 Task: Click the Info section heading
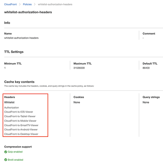(7, 23)
